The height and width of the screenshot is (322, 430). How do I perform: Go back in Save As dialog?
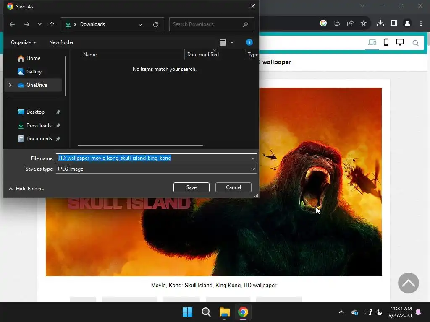(x=12, y=24)
